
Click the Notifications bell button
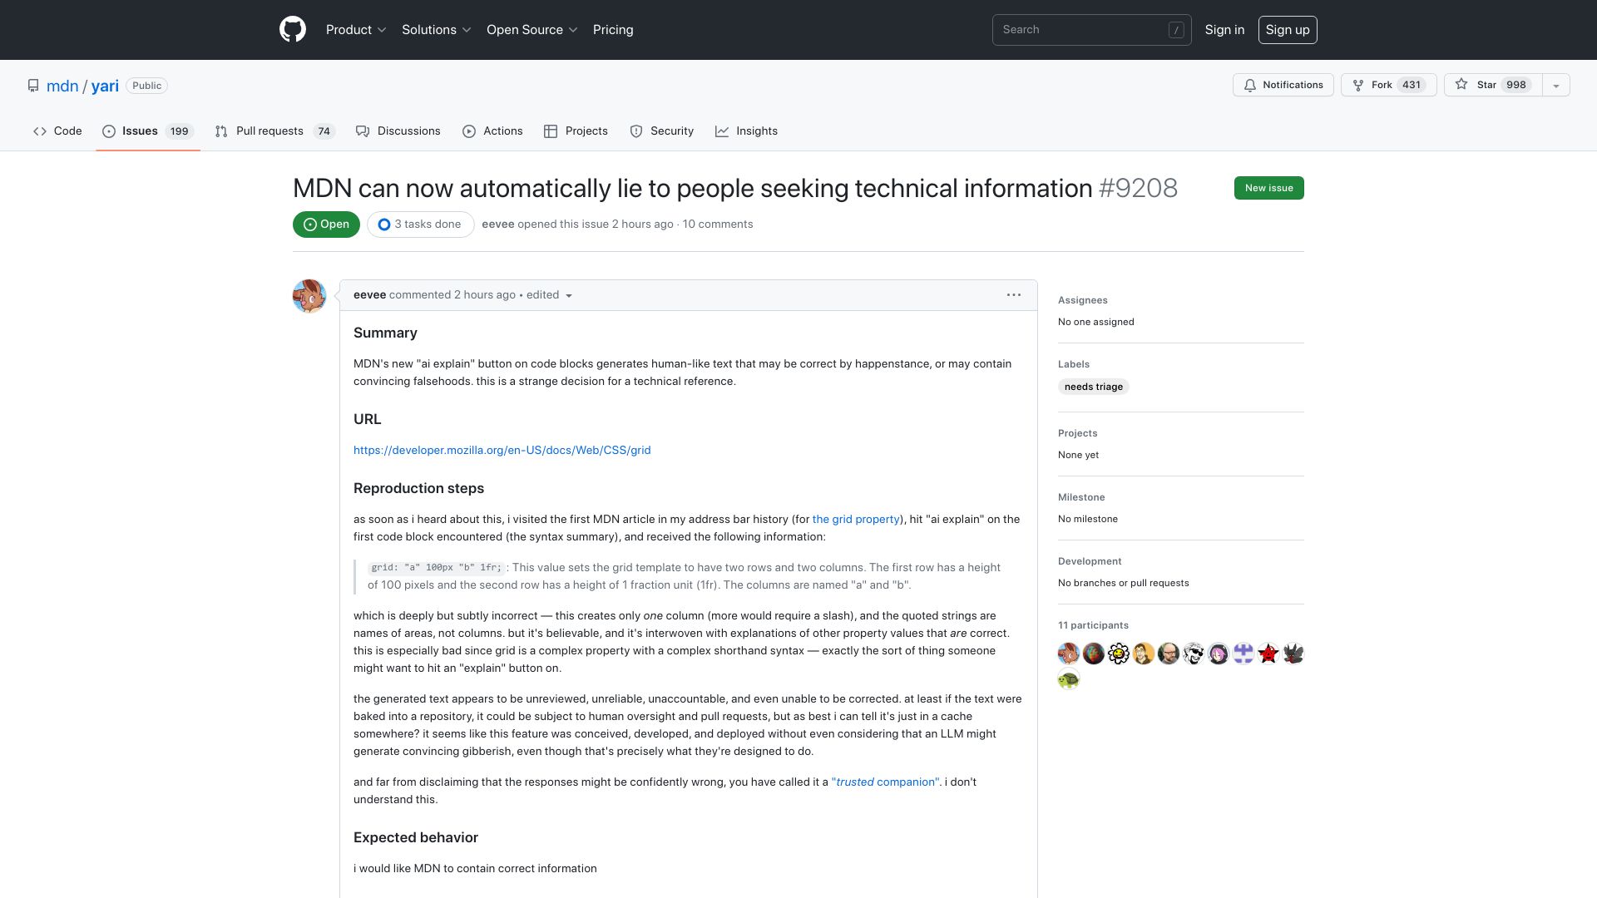(x=1283, y=85)
